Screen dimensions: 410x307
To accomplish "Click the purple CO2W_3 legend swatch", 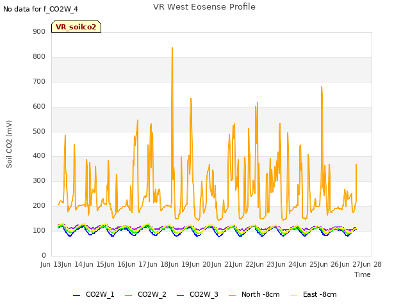I will point(181,295).
